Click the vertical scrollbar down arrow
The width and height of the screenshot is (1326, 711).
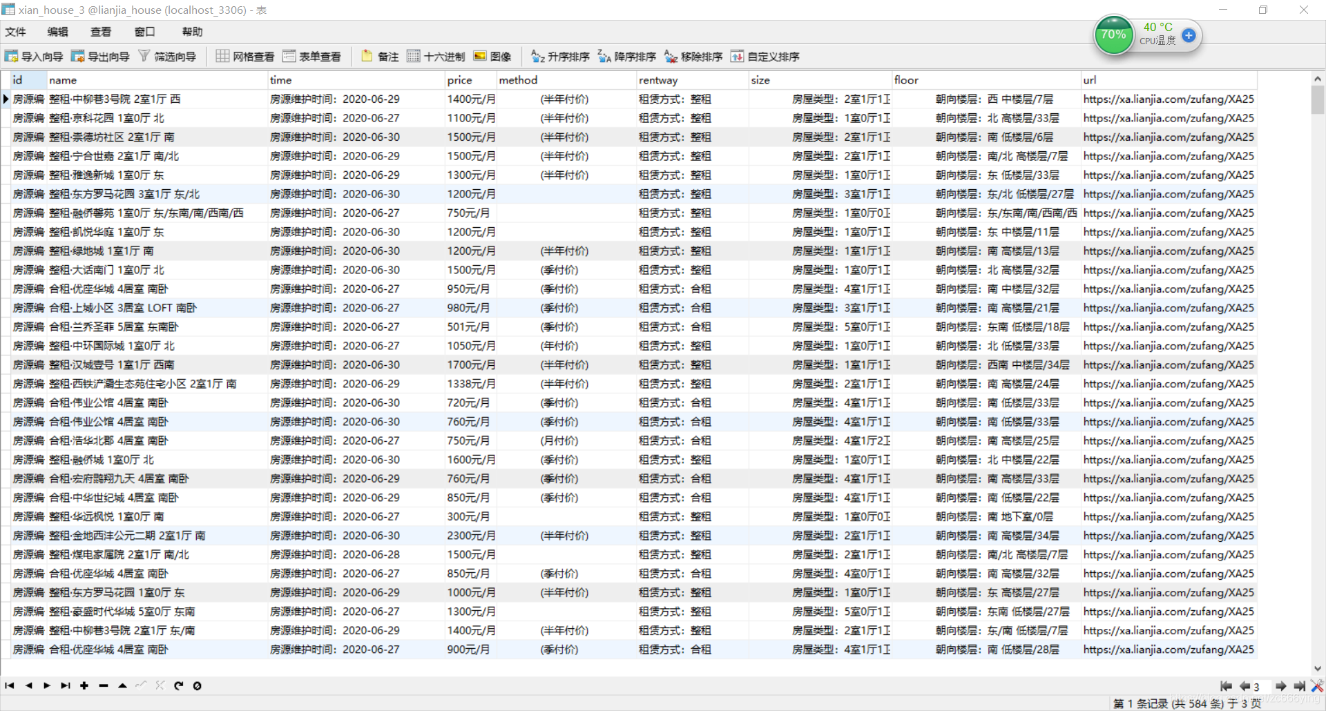[1318, 668]
